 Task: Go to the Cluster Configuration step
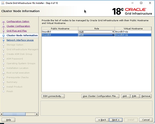click(x=18, y=26)
